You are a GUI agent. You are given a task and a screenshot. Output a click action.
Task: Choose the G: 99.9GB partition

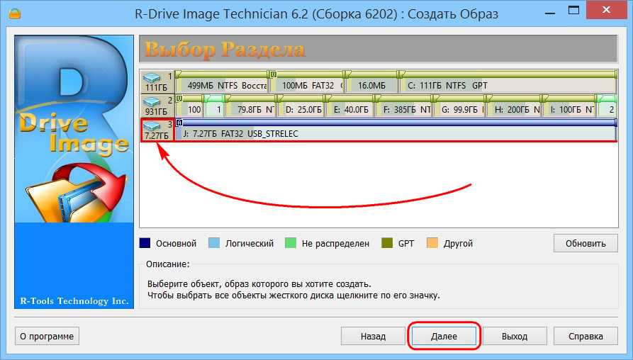tap(459, 110)
